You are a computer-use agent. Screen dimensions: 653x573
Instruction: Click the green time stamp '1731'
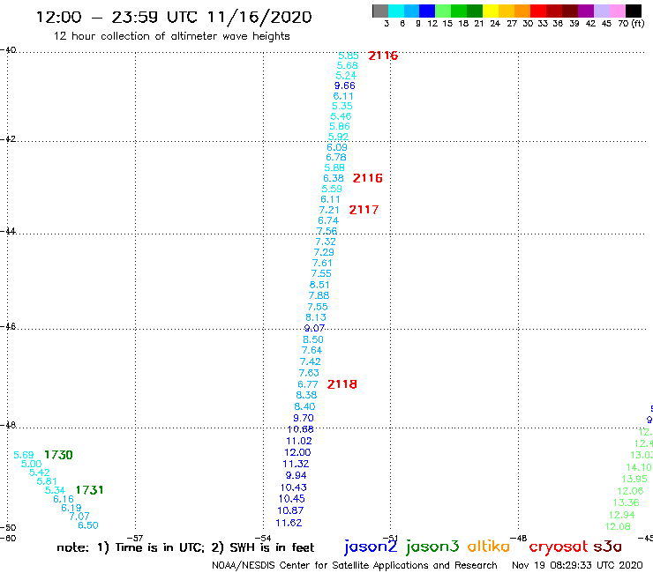(x=89, y=490)
